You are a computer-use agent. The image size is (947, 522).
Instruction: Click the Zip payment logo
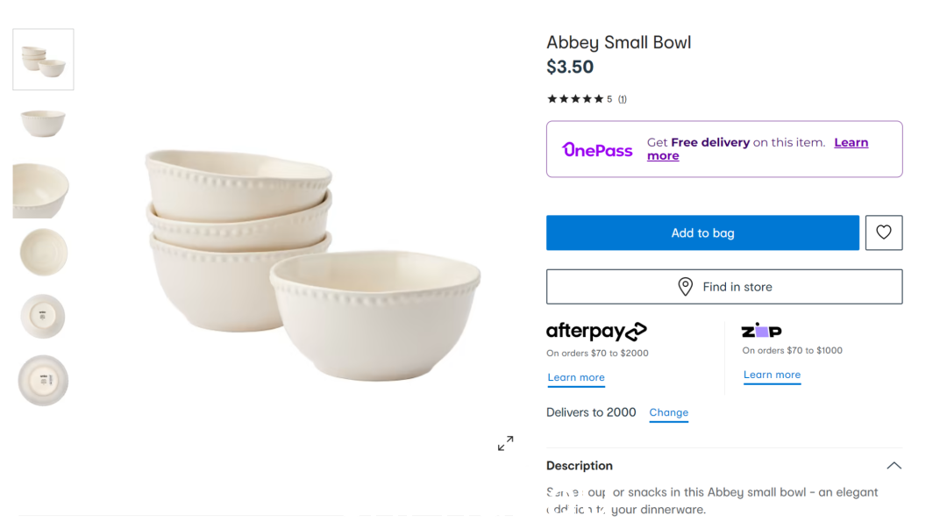(761, 331)
